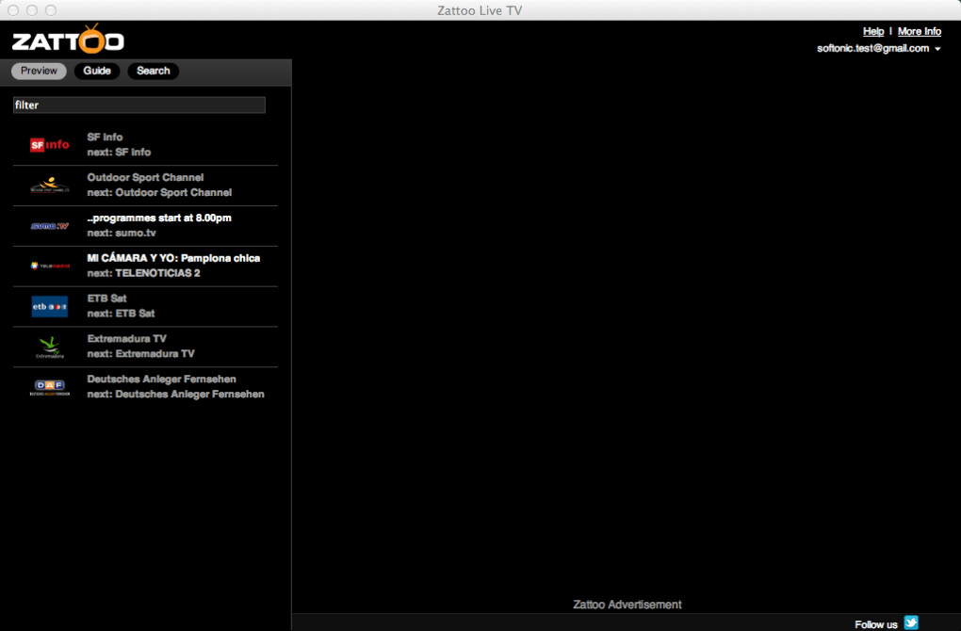The image size is (961, 631).
Task: Select the sumo.tv channel logo
Action: click(x=50, y=226)
